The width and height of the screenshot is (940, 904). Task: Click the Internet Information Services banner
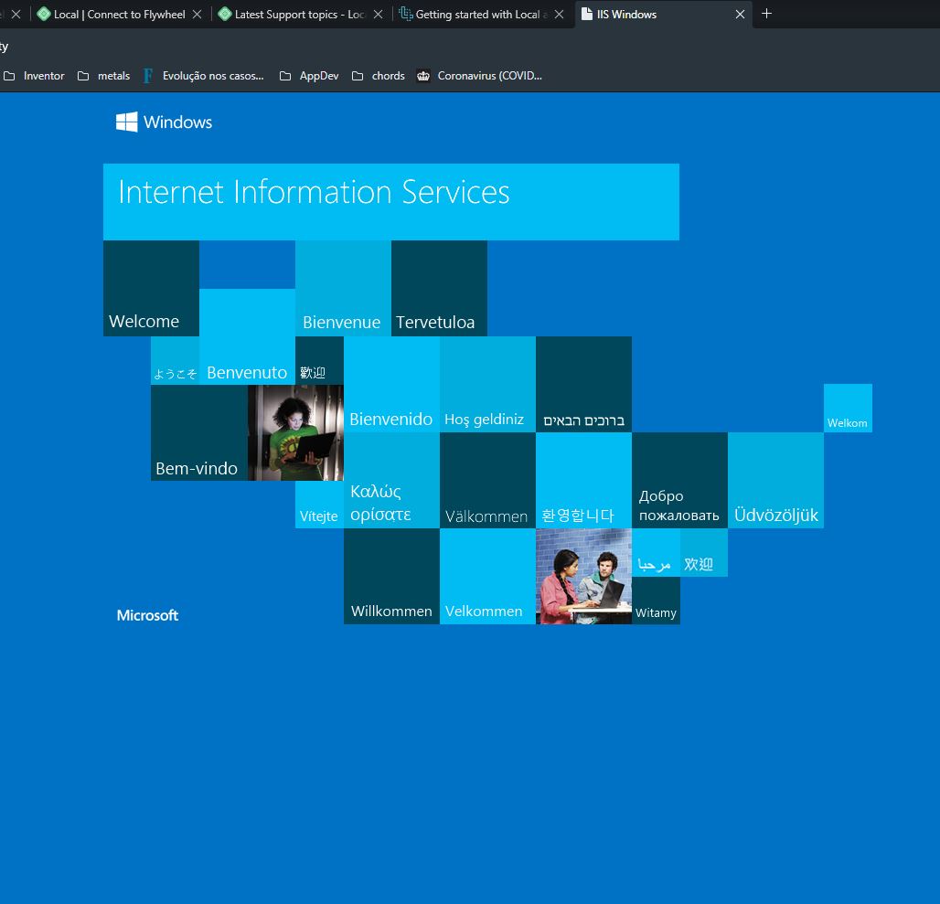[x=390, y=202]
